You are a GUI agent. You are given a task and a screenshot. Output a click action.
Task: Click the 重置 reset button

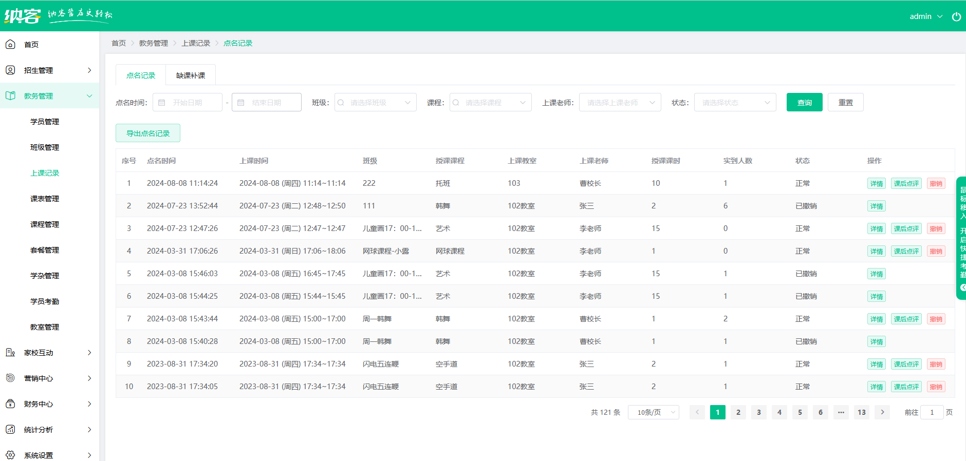coord(846,102)
